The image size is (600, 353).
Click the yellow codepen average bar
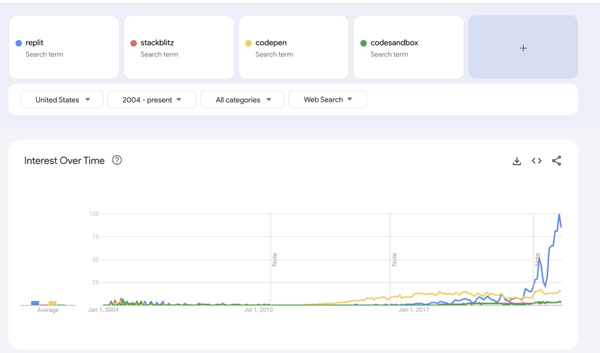(x=52, y=303)
